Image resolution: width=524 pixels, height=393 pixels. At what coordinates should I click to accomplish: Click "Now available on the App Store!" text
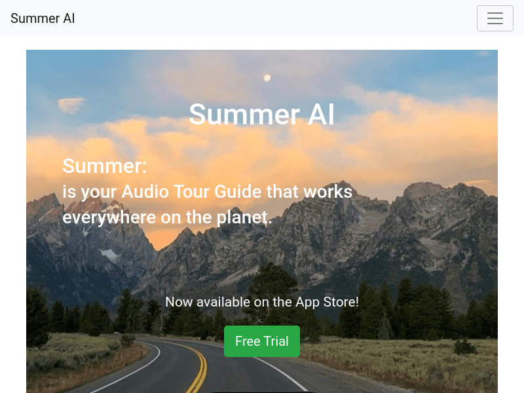(261, 302)
